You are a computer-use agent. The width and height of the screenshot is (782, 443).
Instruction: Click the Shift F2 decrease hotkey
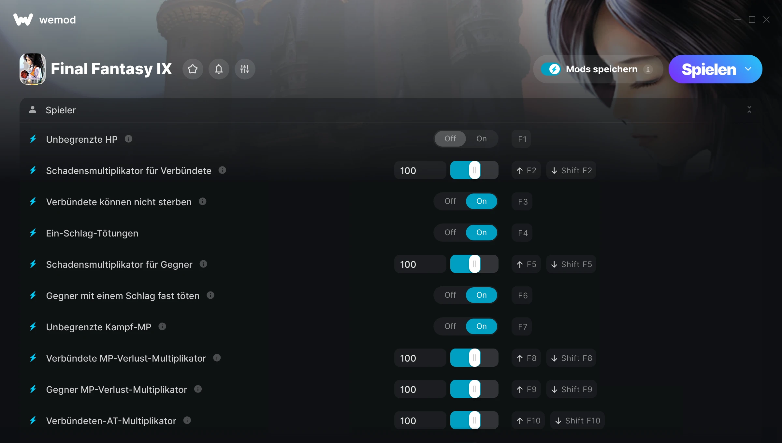571,170
